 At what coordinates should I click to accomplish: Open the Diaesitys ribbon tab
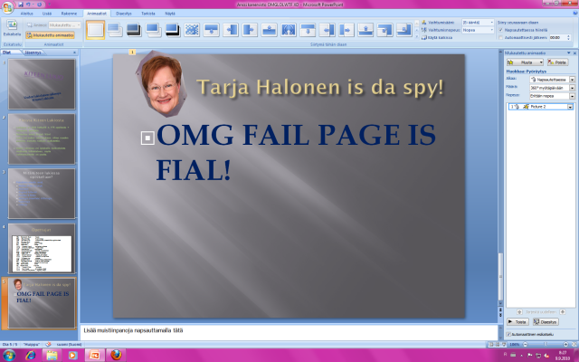click(123, 14)
